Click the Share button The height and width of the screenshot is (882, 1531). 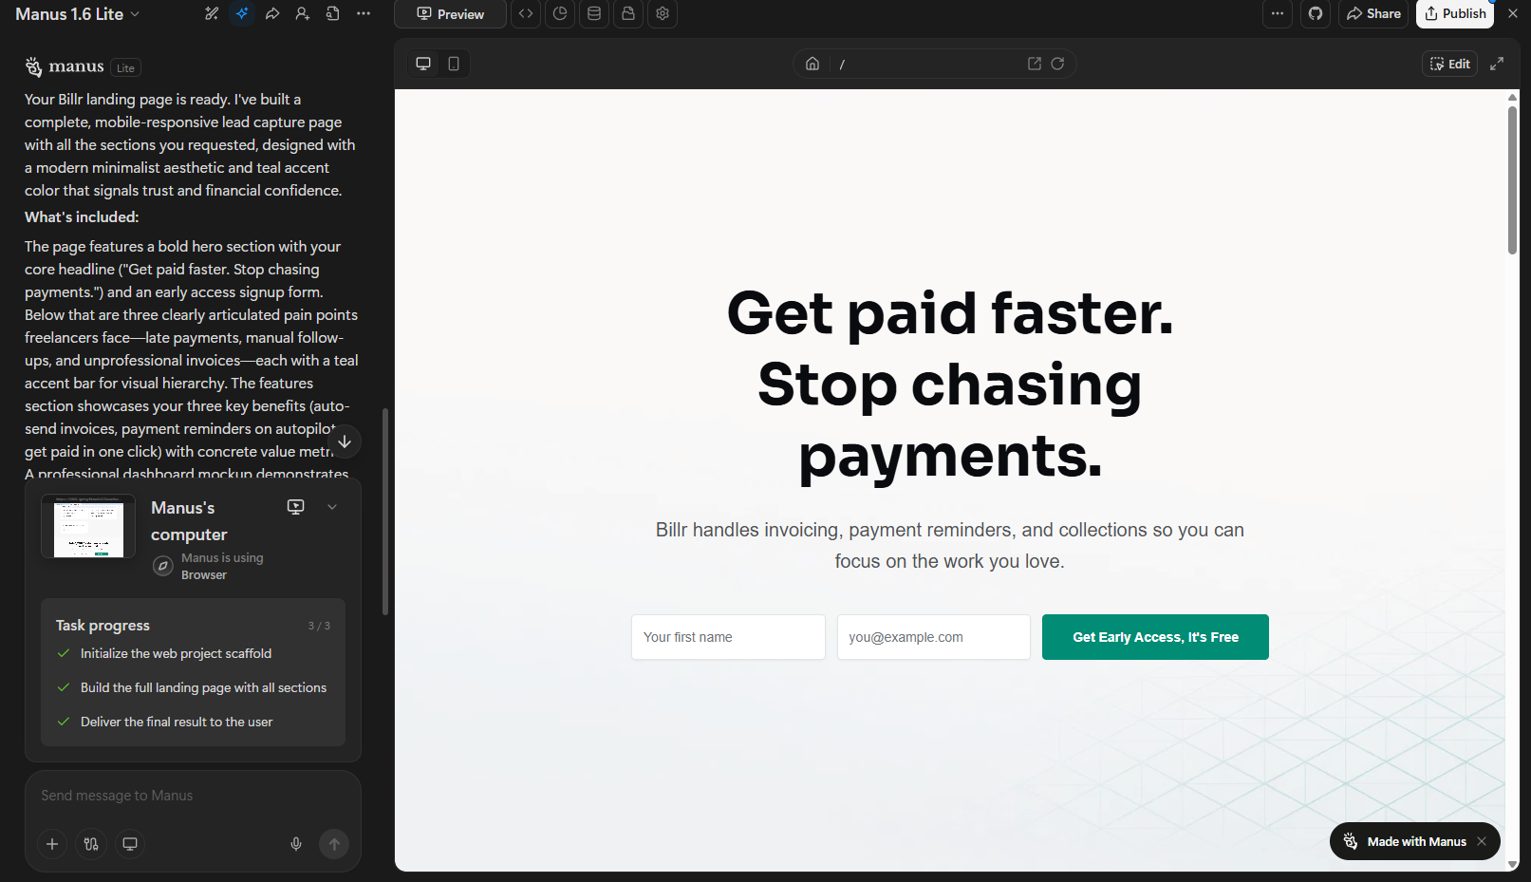click(1373, 13)
